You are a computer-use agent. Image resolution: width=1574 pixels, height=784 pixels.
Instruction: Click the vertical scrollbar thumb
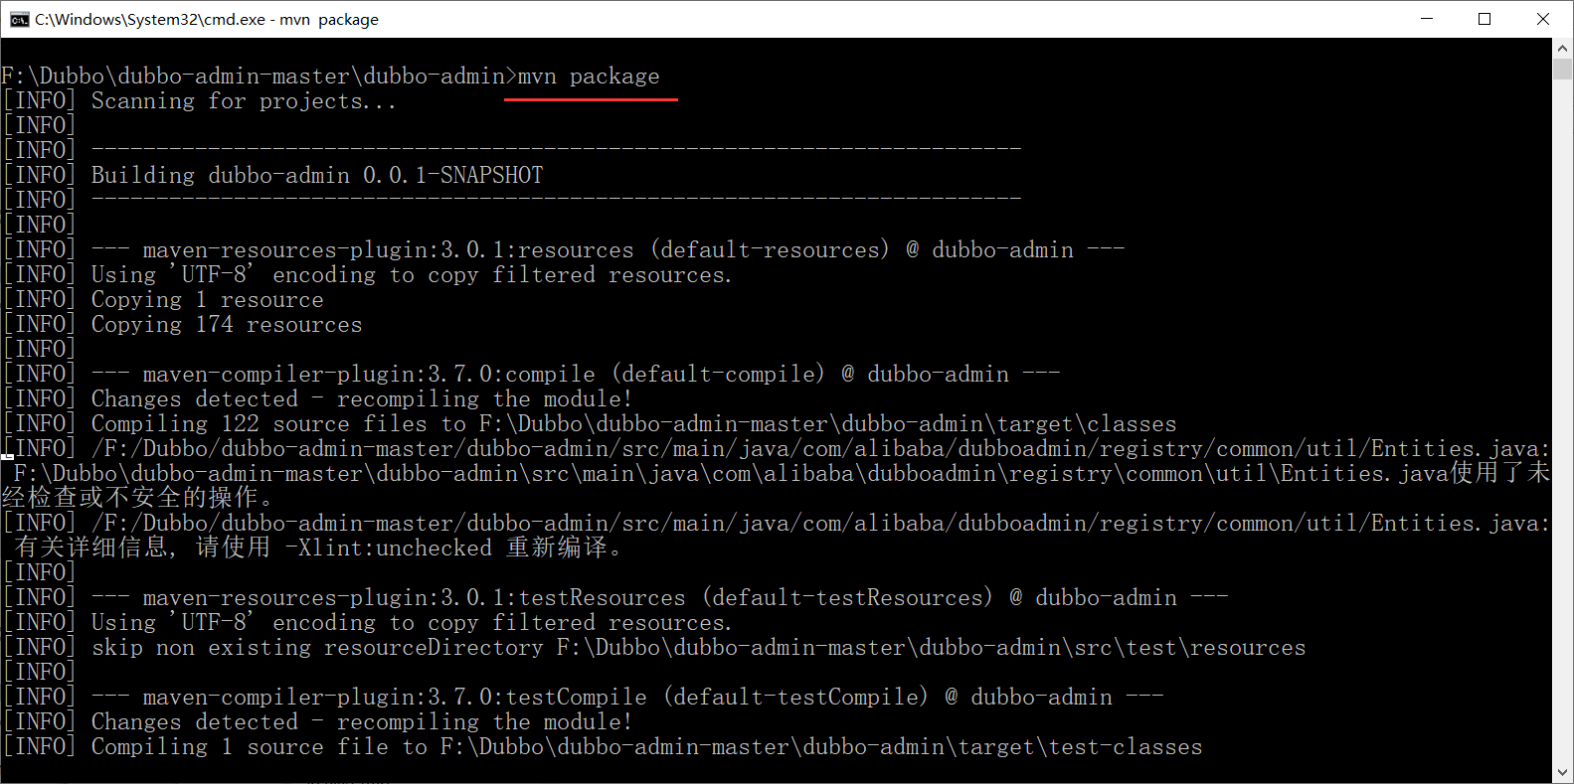1563,69
